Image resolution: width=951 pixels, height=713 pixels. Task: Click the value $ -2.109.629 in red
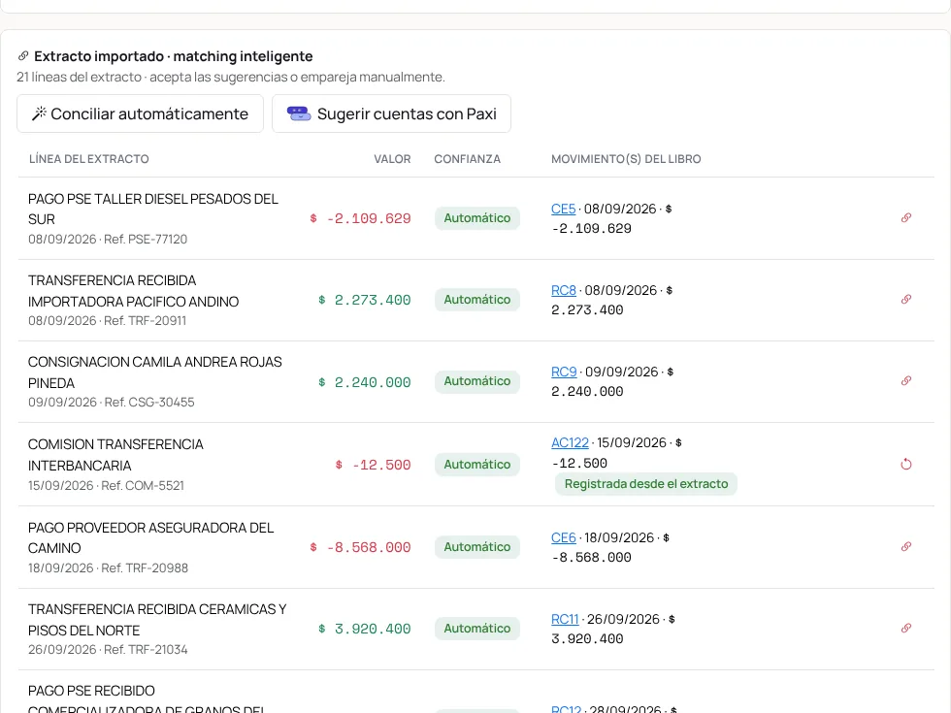360,218
